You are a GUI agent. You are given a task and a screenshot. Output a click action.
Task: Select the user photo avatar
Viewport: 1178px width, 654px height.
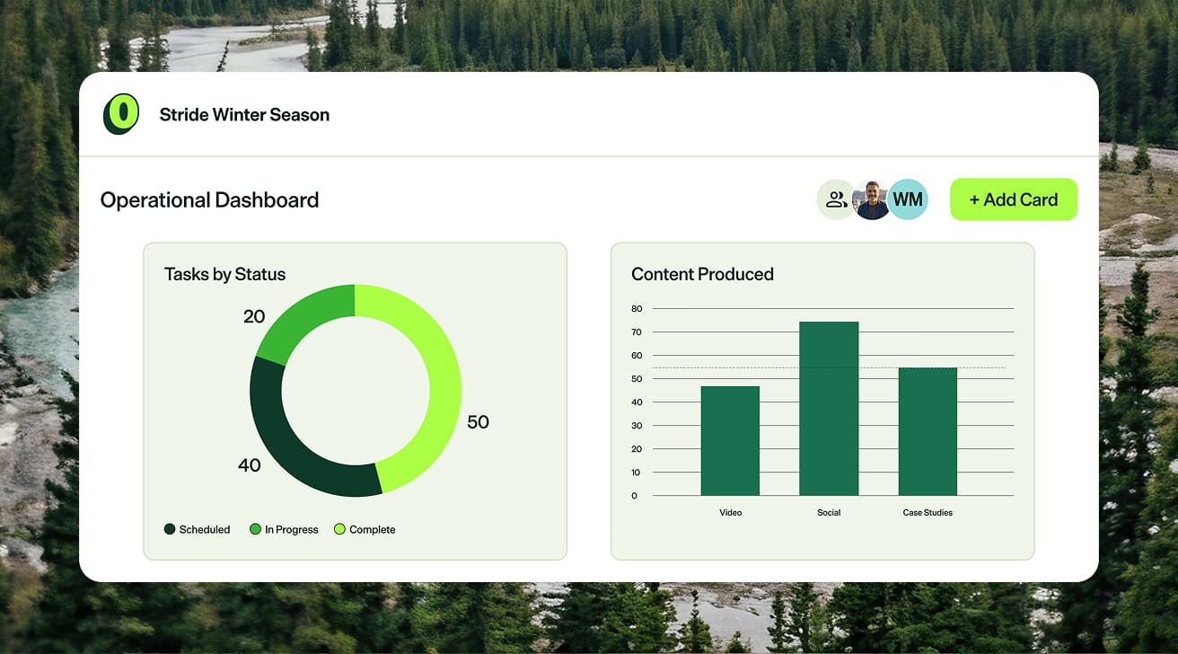871,199
